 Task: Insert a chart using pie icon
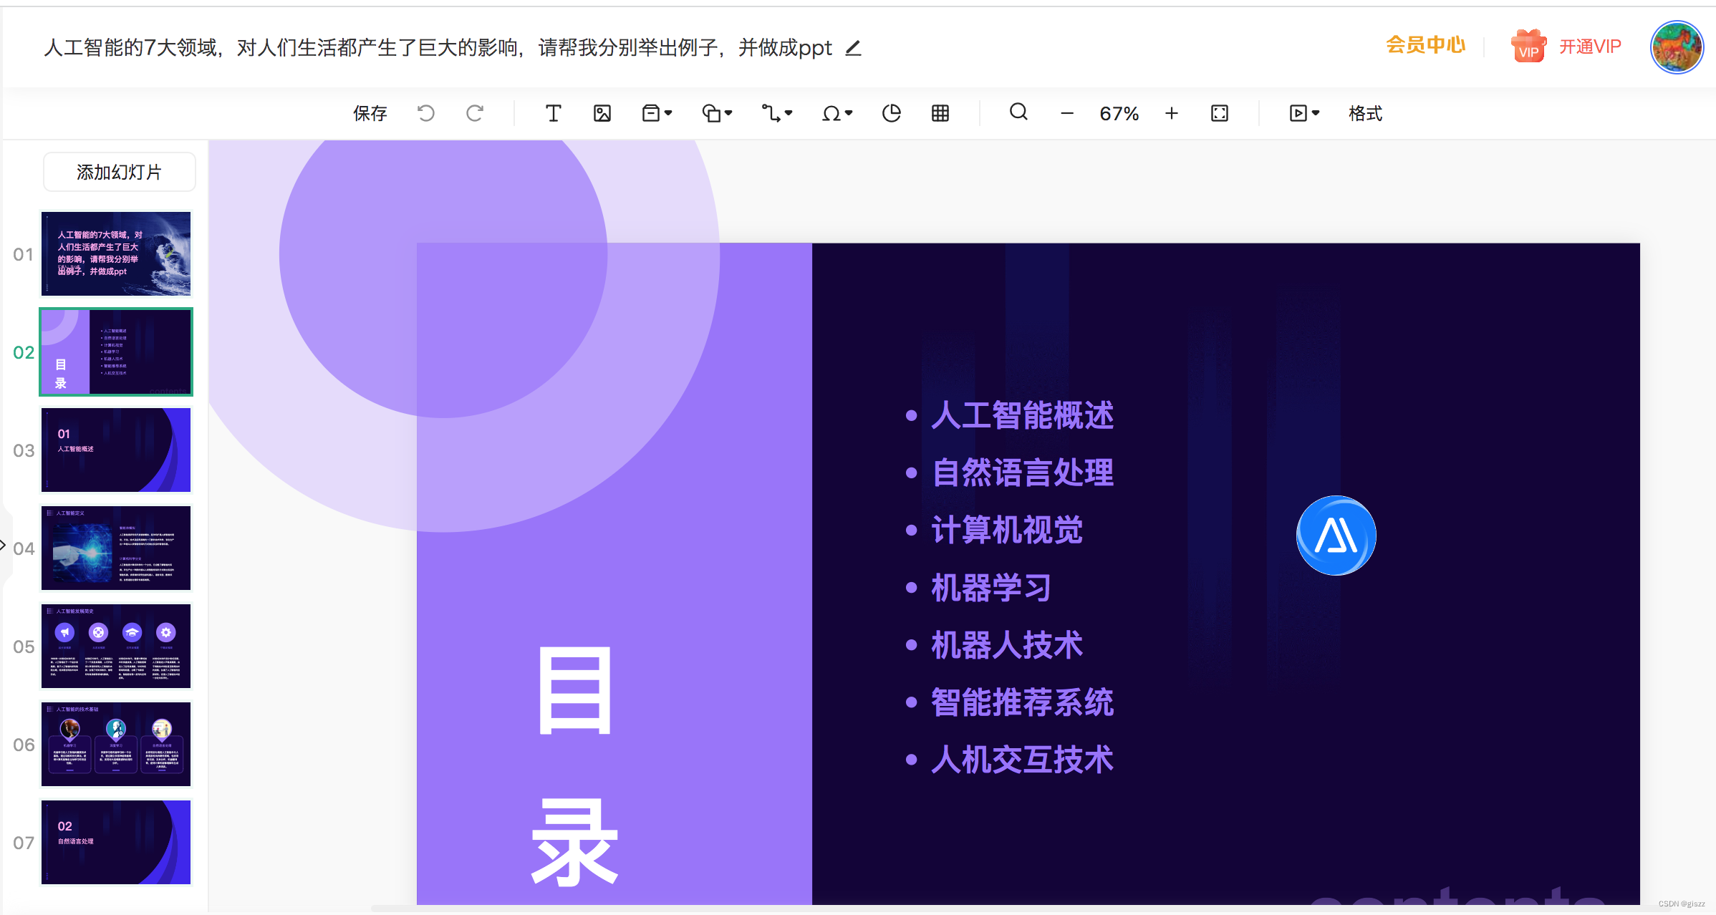tap(891, 113)
